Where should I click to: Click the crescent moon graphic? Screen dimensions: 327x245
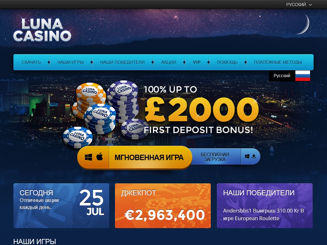coord(304,24)
